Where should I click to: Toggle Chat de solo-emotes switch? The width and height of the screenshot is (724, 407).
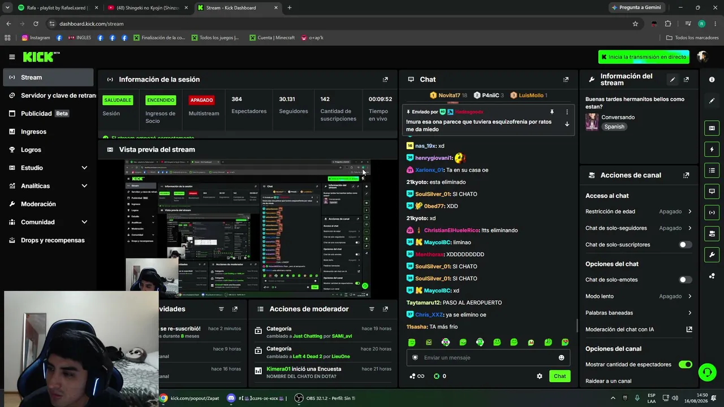pyautogui.click(x=685, y=280)
